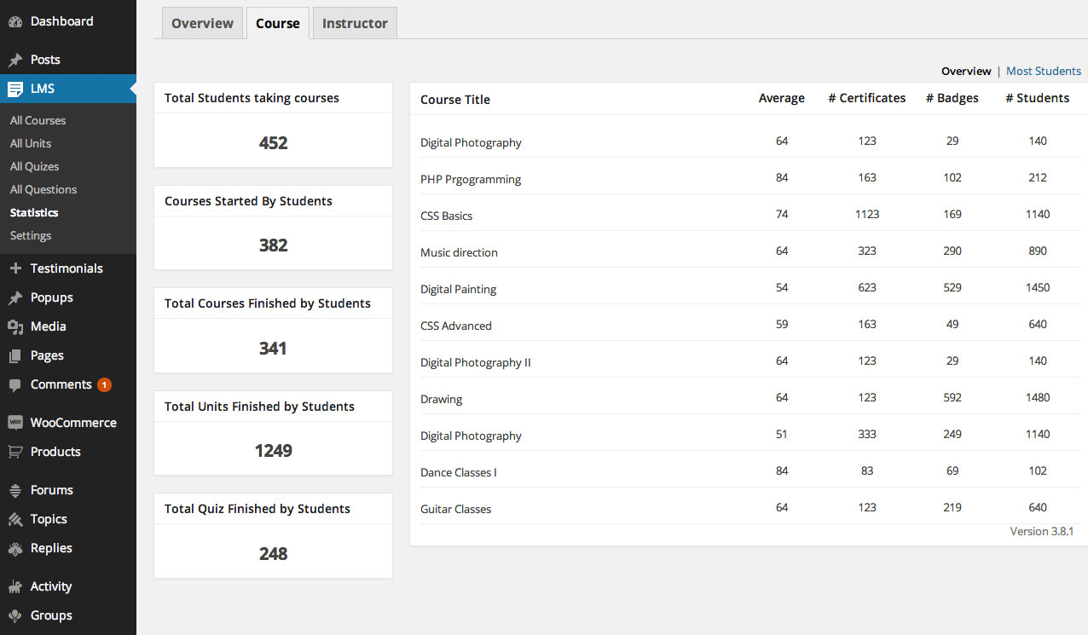The image size is (1088, 635).
Task: Open All Courses submenu item
Action: [38, 121]
